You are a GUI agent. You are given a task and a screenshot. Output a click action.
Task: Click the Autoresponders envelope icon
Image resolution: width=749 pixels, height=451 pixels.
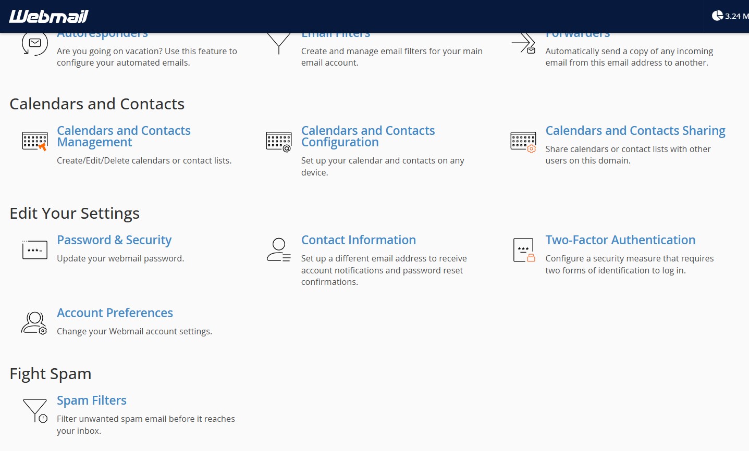pos(34,44)
